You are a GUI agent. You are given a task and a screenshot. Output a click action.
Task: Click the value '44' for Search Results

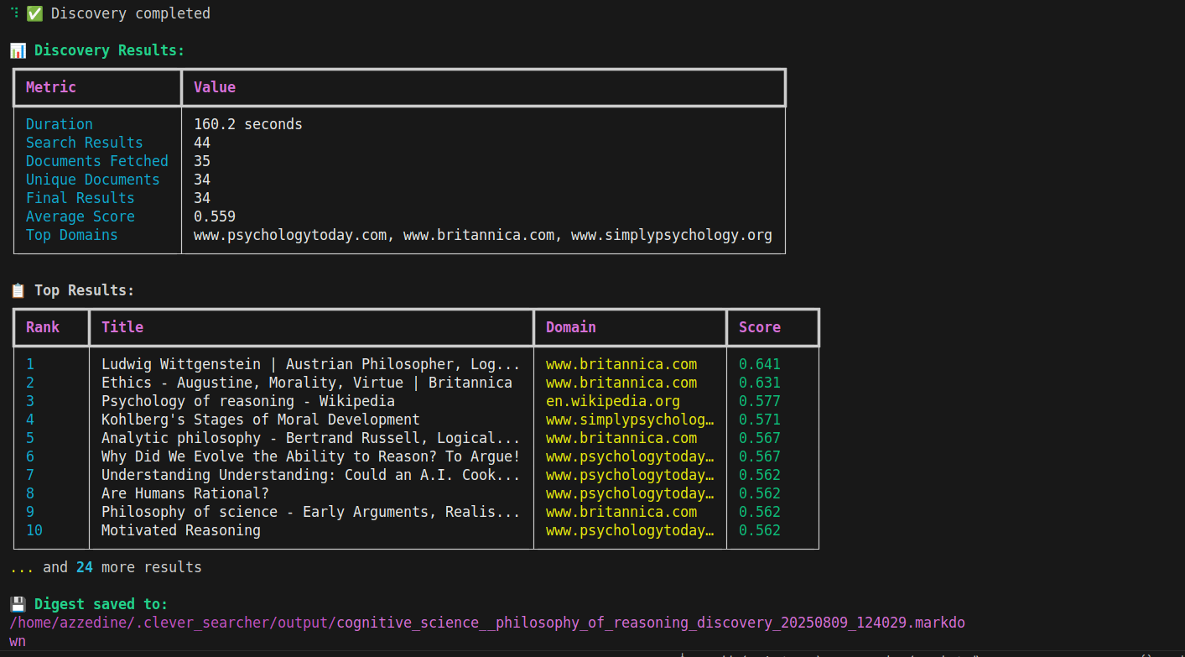(x=202, y=143)
